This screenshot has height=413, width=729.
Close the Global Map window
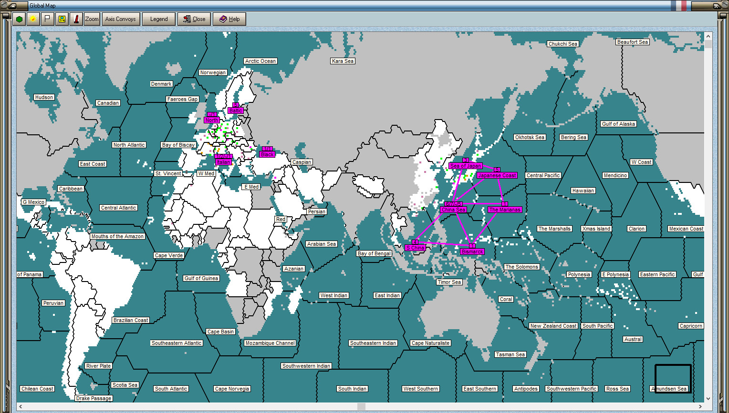coord(194,19)
